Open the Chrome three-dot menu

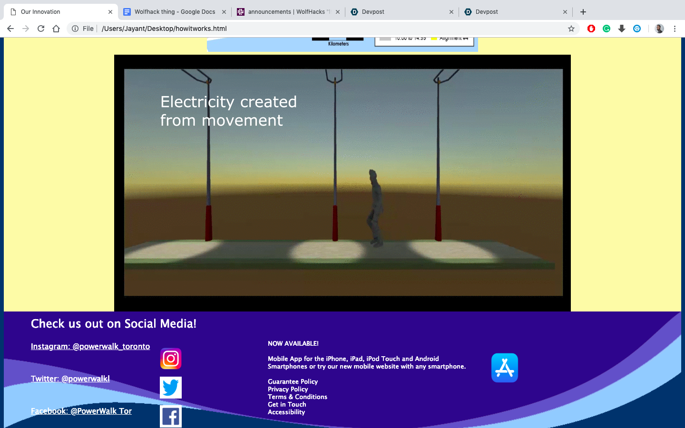click(675, 29)
